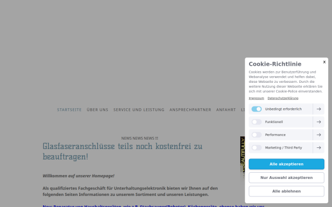The height and width of the screenshot is (207, 332).
Task: Enable the Performance cookies switch
Action: 256,135
